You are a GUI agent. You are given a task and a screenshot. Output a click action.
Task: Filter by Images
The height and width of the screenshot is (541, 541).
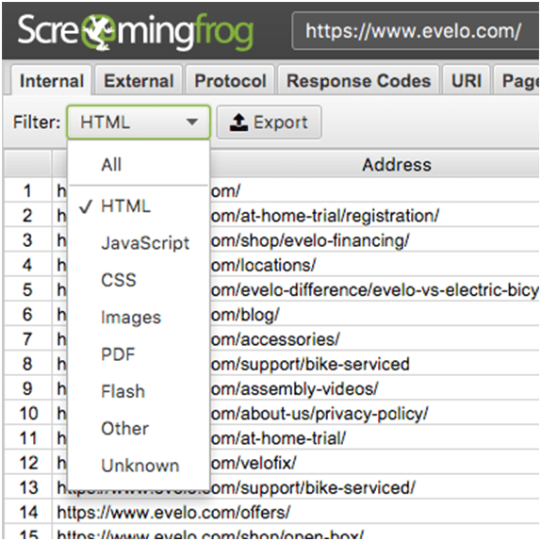pos(131,317)
